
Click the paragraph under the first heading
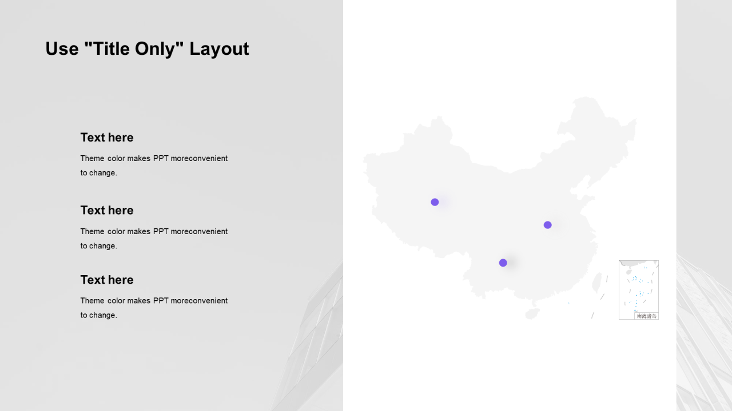tap(154, 166)
